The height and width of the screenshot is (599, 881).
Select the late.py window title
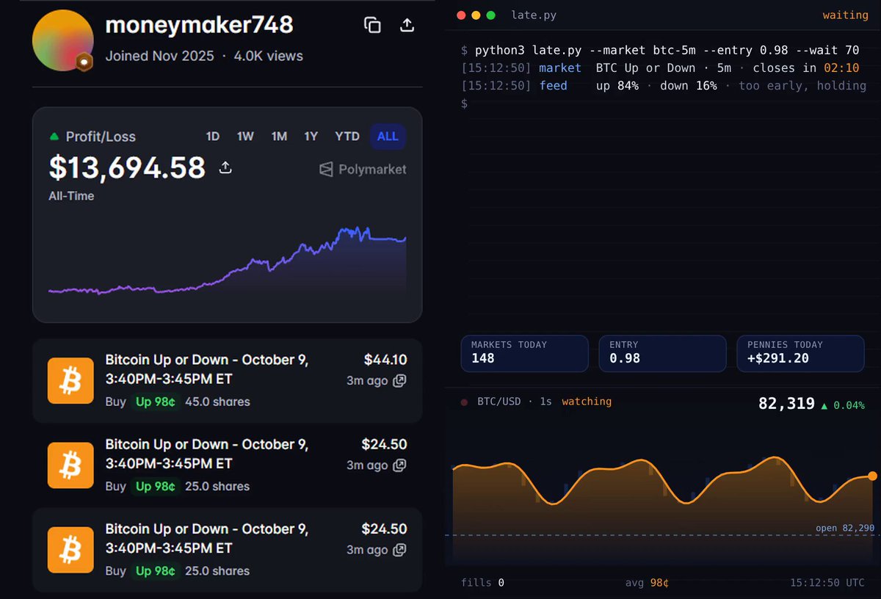(535, 15)
